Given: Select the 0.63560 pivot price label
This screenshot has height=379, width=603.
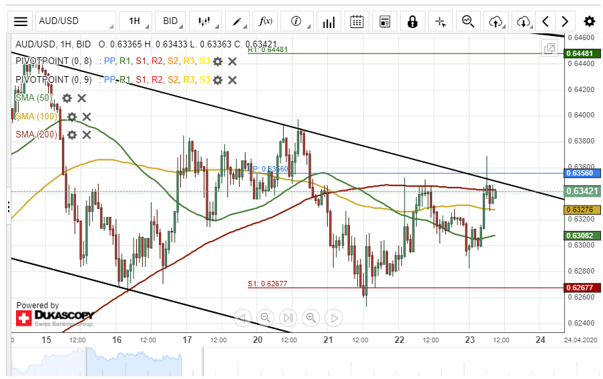Looking at the screenshot, I should (582, 173).
